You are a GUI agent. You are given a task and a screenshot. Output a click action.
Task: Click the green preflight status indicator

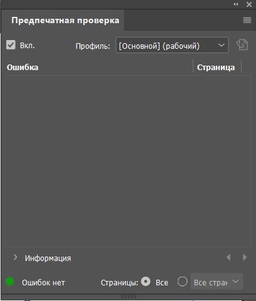9,282
